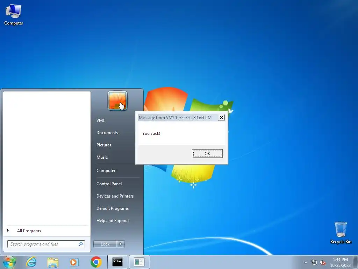
Task: Open the network status tray icon
Action: [x=314, y=263]
